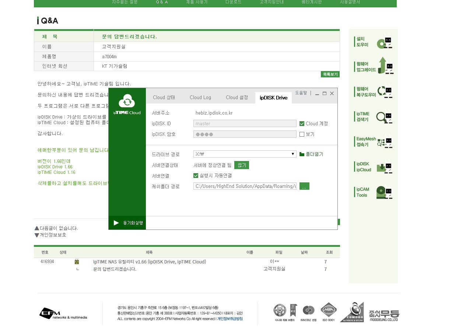Open the 사용설명서 menu item
The height and width of the screenshot is (329, 459).
350,2
